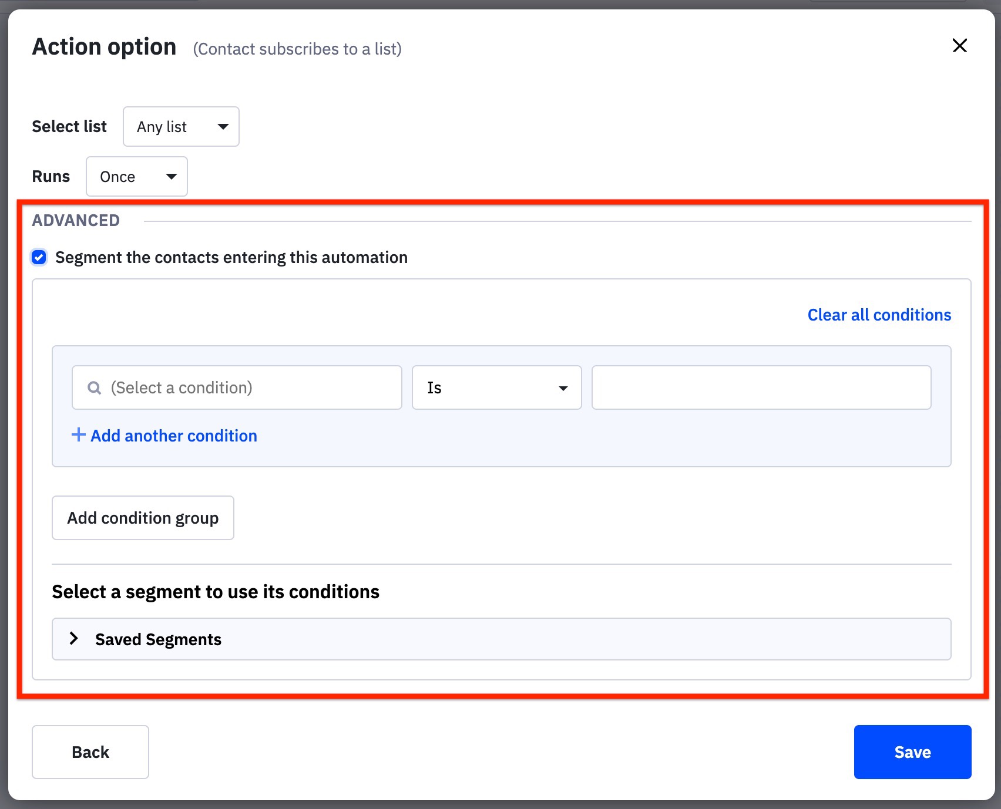Close the Action option dialog
Image resolution: width=1001 pixels, height=809 pixels.
click(959, 45)
